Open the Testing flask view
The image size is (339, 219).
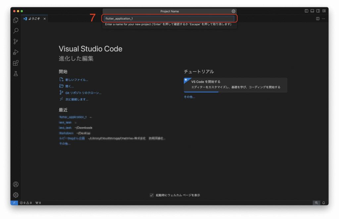16,74
